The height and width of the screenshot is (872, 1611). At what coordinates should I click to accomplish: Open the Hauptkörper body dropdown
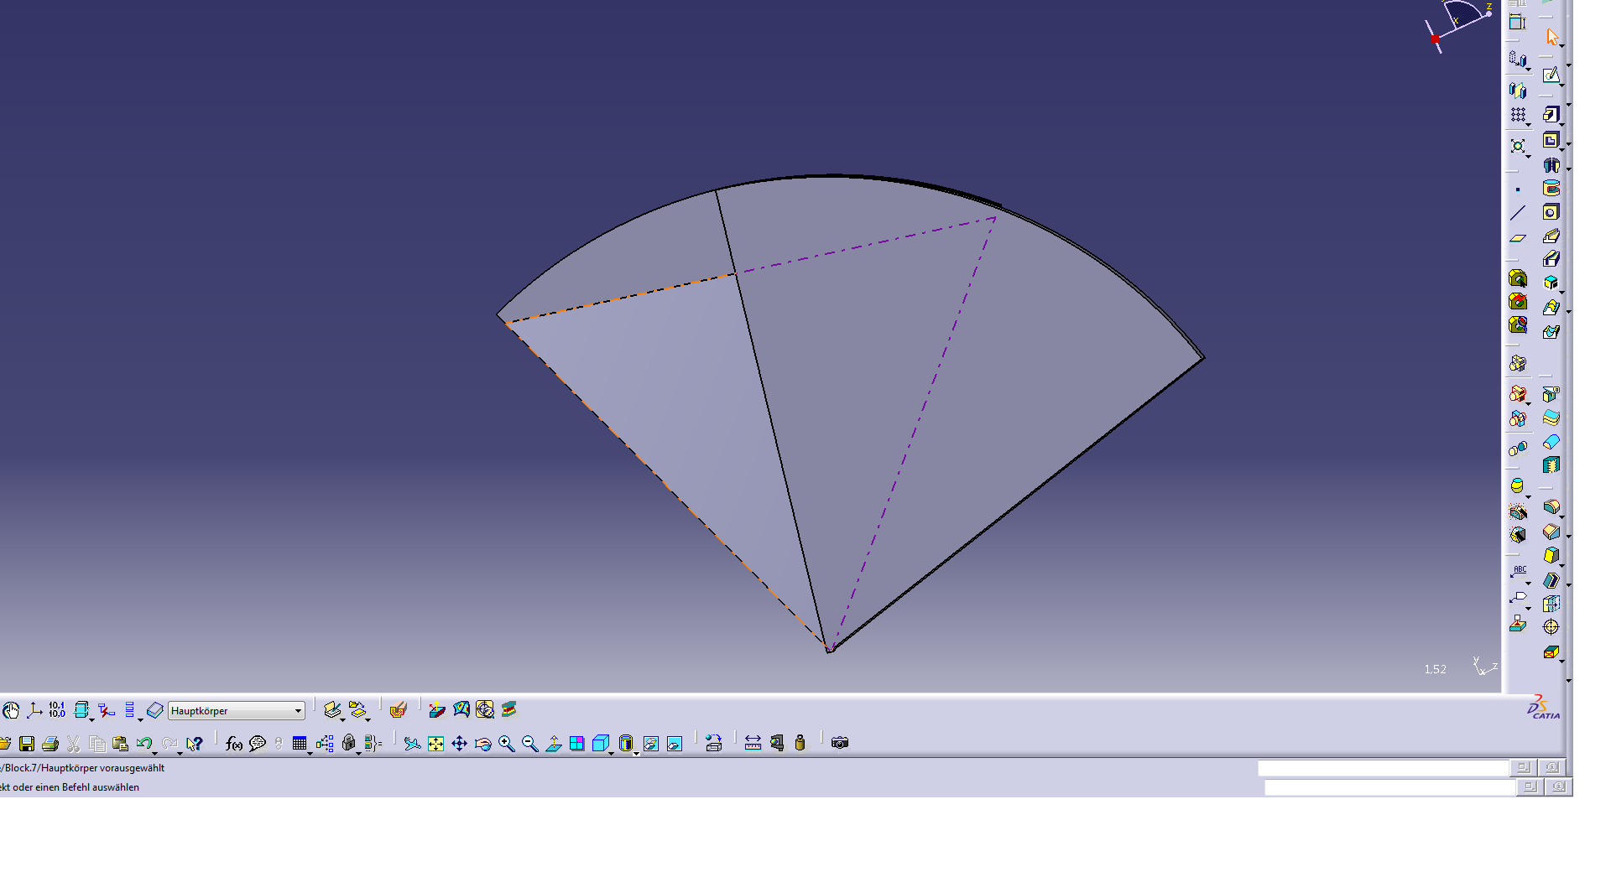coord(236,711)
